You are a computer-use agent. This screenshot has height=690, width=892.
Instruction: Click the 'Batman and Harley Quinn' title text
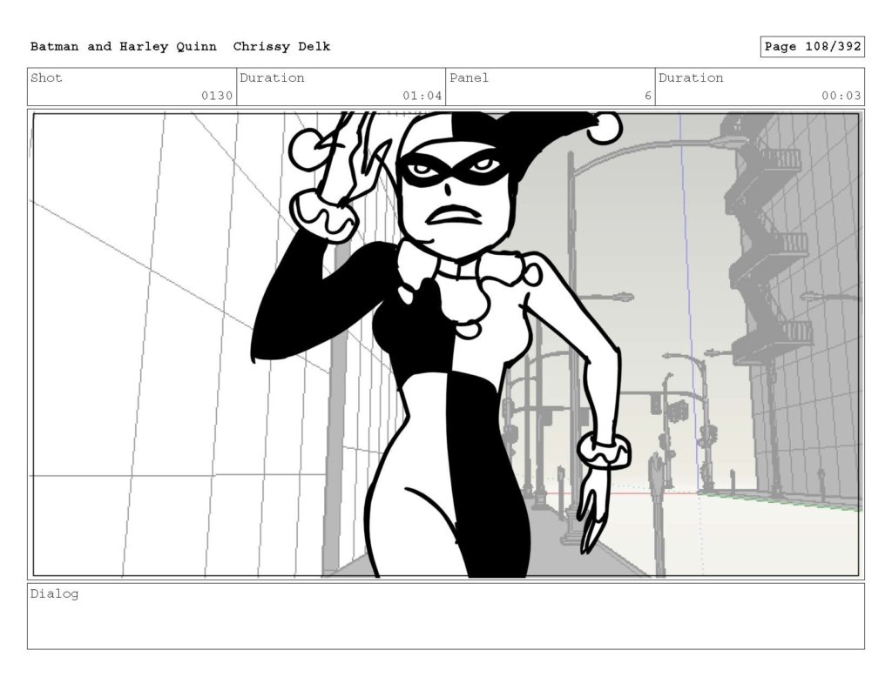[x=124, y=47]
